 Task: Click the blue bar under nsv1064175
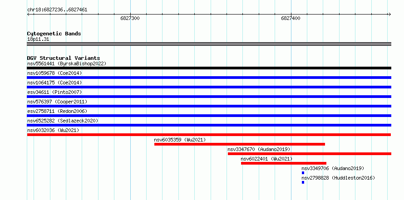[209, 87]
